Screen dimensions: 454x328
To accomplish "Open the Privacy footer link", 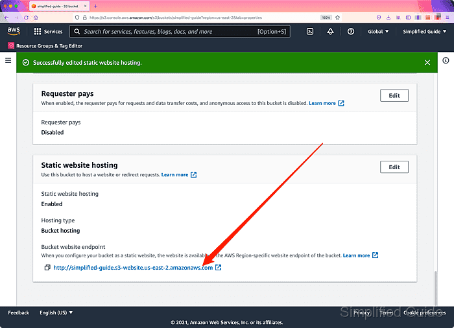I will (361, 312).
